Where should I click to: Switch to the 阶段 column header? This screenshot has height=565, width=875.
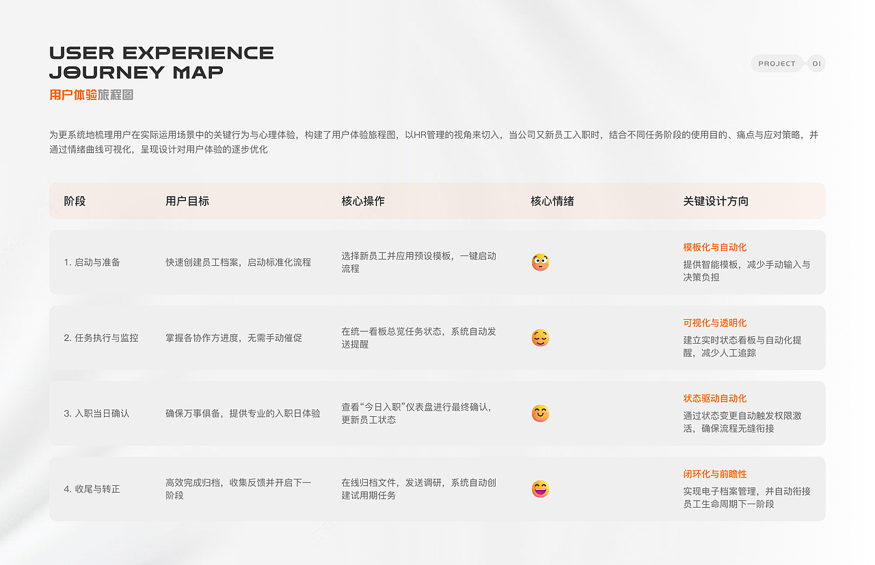pos(74,201)
